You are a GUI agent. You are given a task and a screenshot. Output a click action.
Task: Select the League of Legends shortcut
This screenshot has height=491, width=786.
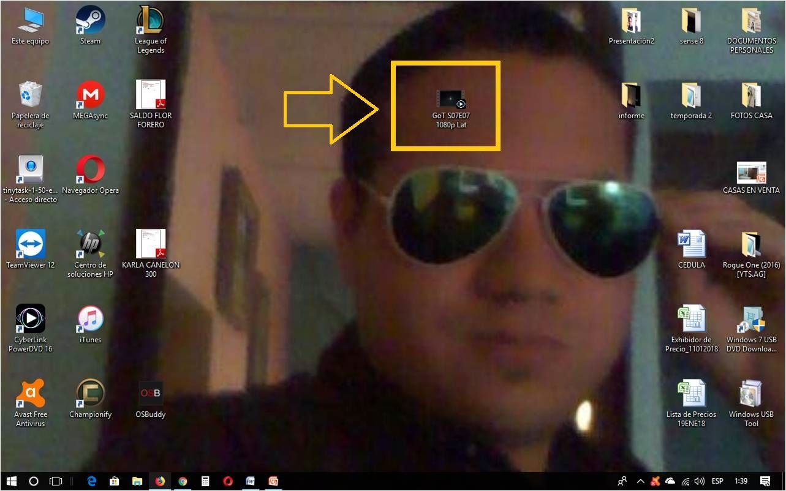pos(150,31)
